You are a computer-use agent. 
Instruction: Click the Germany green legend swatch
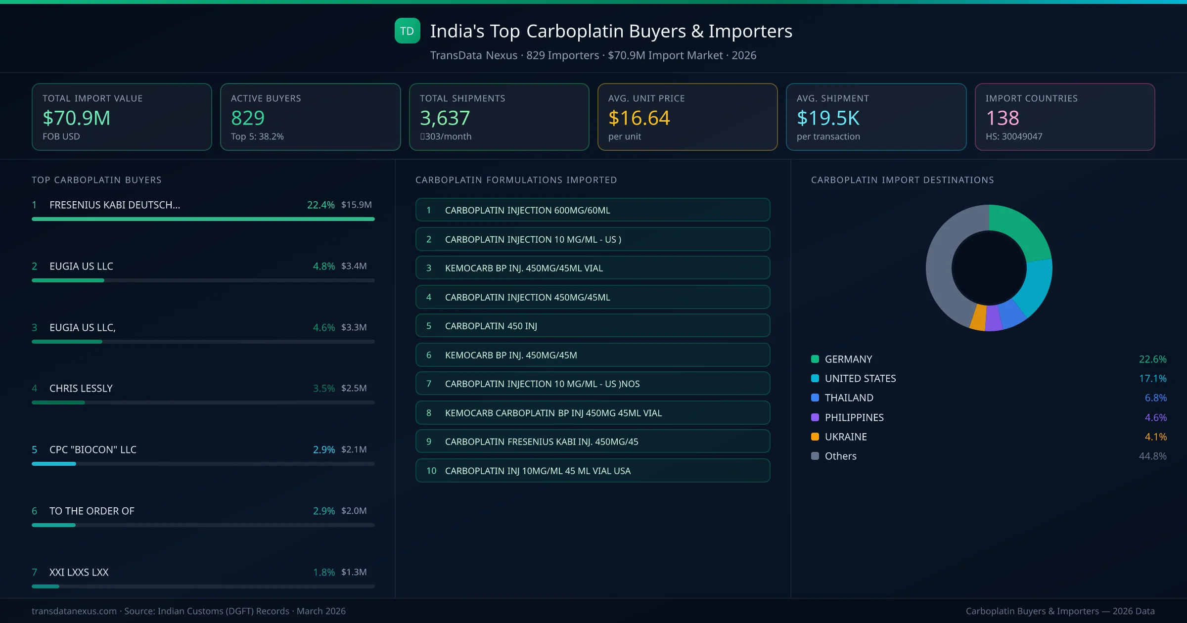[x=815, y=359]
